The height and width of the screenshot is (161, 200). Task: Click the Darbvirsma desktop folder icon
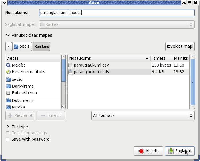pos(8,86)
